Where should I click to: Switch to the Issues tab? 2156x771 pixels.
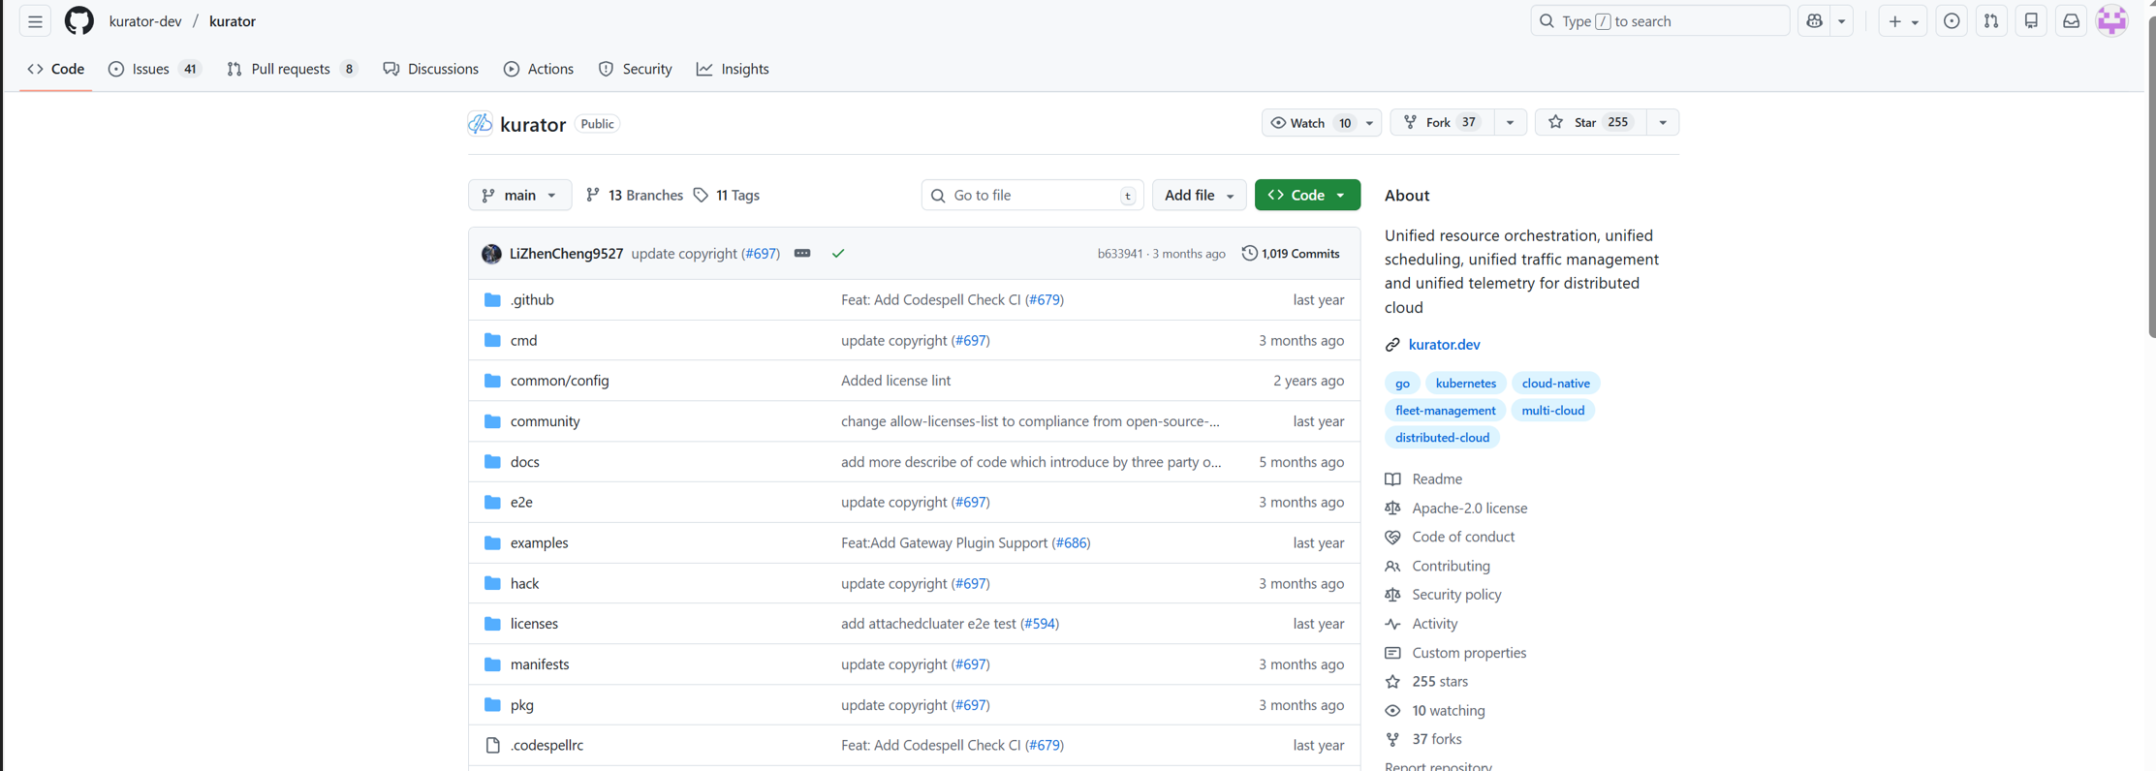[154, 70]
